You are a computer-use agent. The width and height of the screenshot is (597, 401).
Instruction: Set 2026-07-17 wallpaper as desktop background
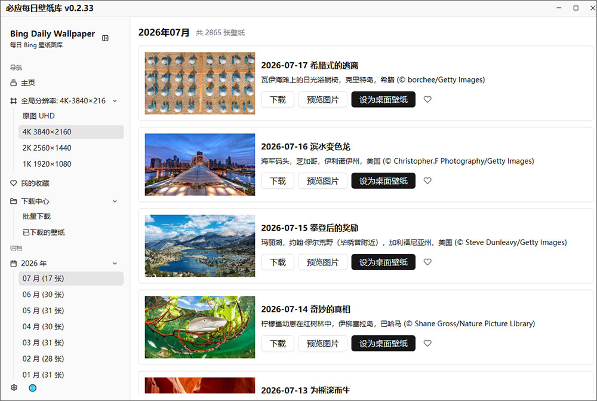383,99
